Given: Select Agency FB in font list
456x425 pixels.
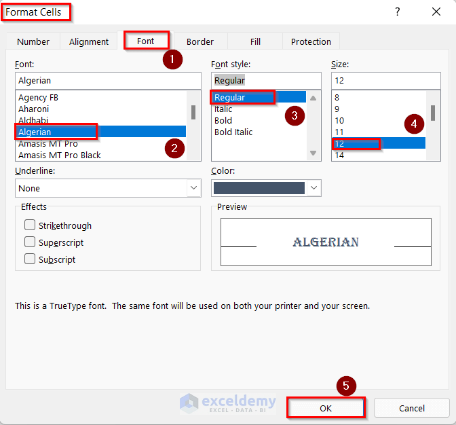Looking at the screenshot, I should [100, 98].
